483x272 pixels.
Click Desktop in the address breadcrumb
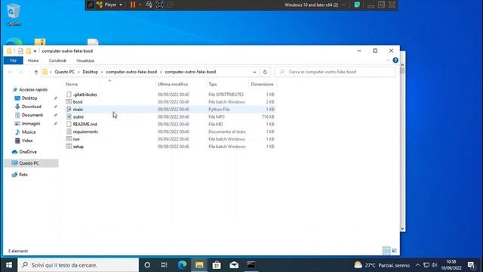click(91, 72)
